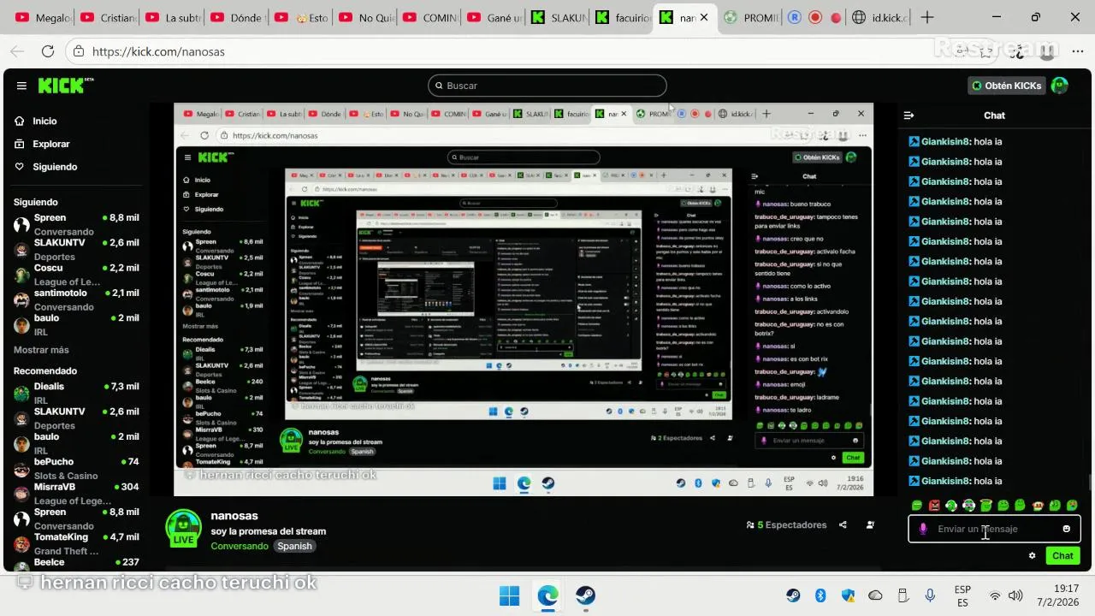The height and width of the screenshot is (616, 1095).
Task: Click the nanosas LIVE avatar below the video
Action: 183,528
